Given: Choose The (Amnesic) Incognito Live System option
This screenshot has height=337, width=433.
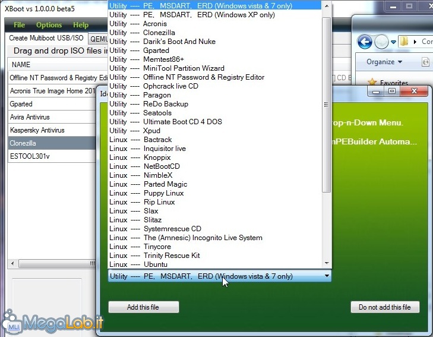Looking at the screenshot, I should 215,238.
